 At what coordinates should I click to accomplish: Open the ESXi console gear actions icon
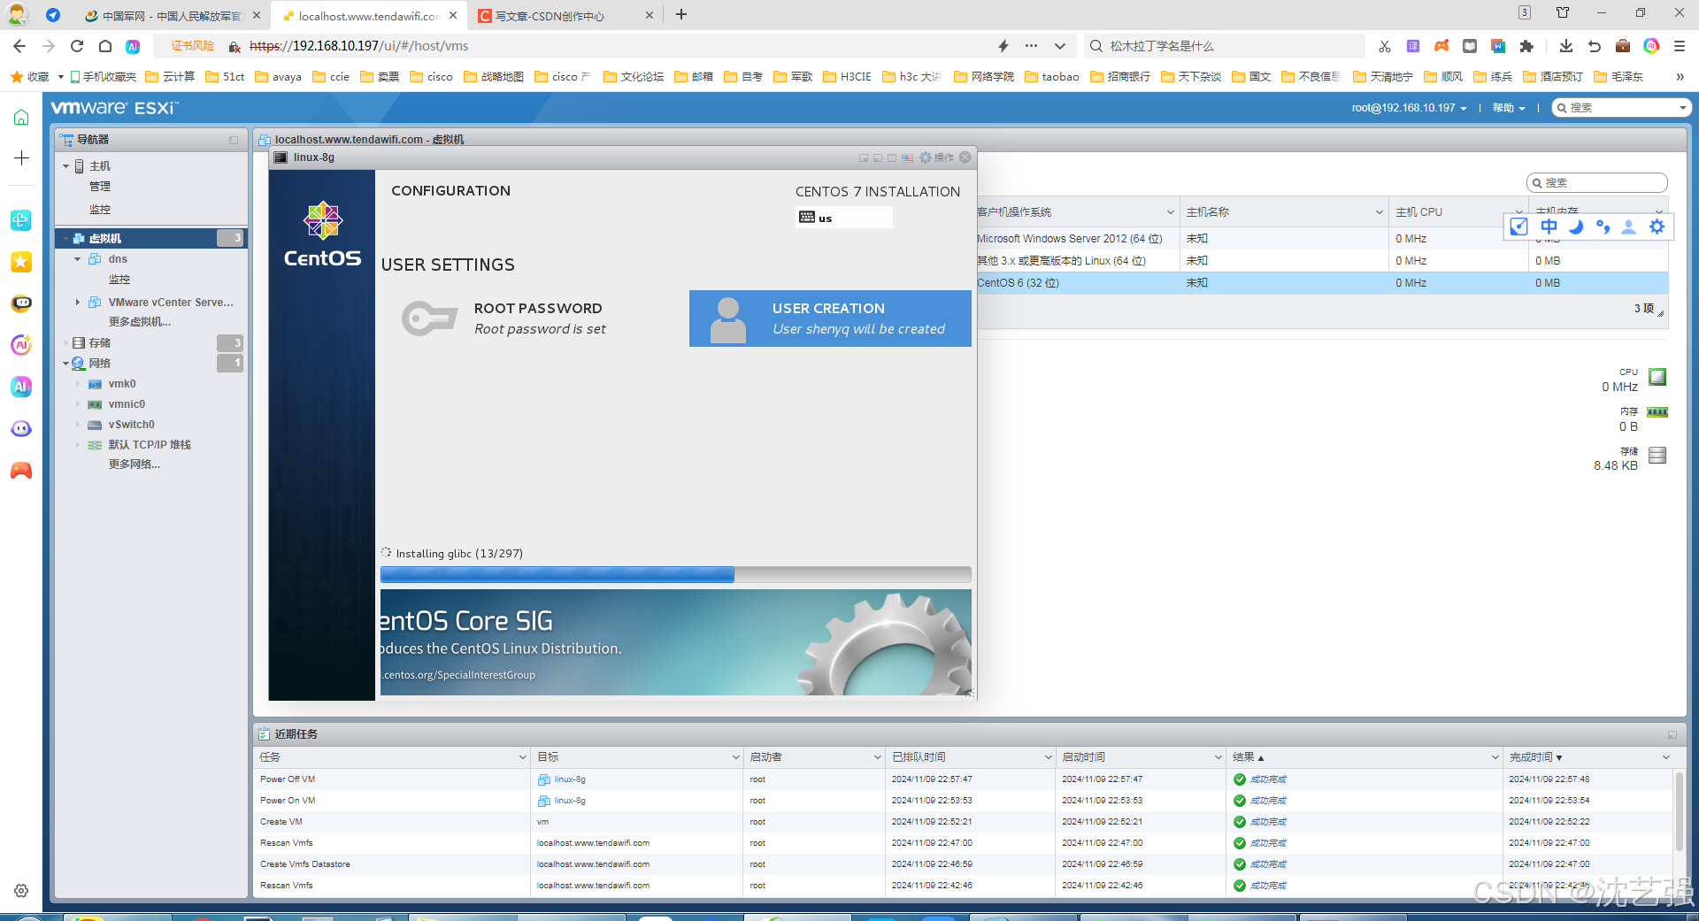(x=926, y=157)
